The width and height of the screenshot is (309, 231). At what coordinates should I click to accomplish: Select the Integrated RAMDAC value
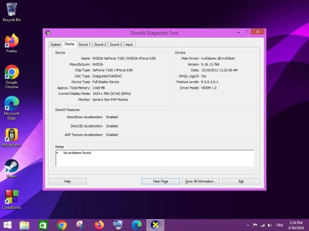tap(107, 76)
